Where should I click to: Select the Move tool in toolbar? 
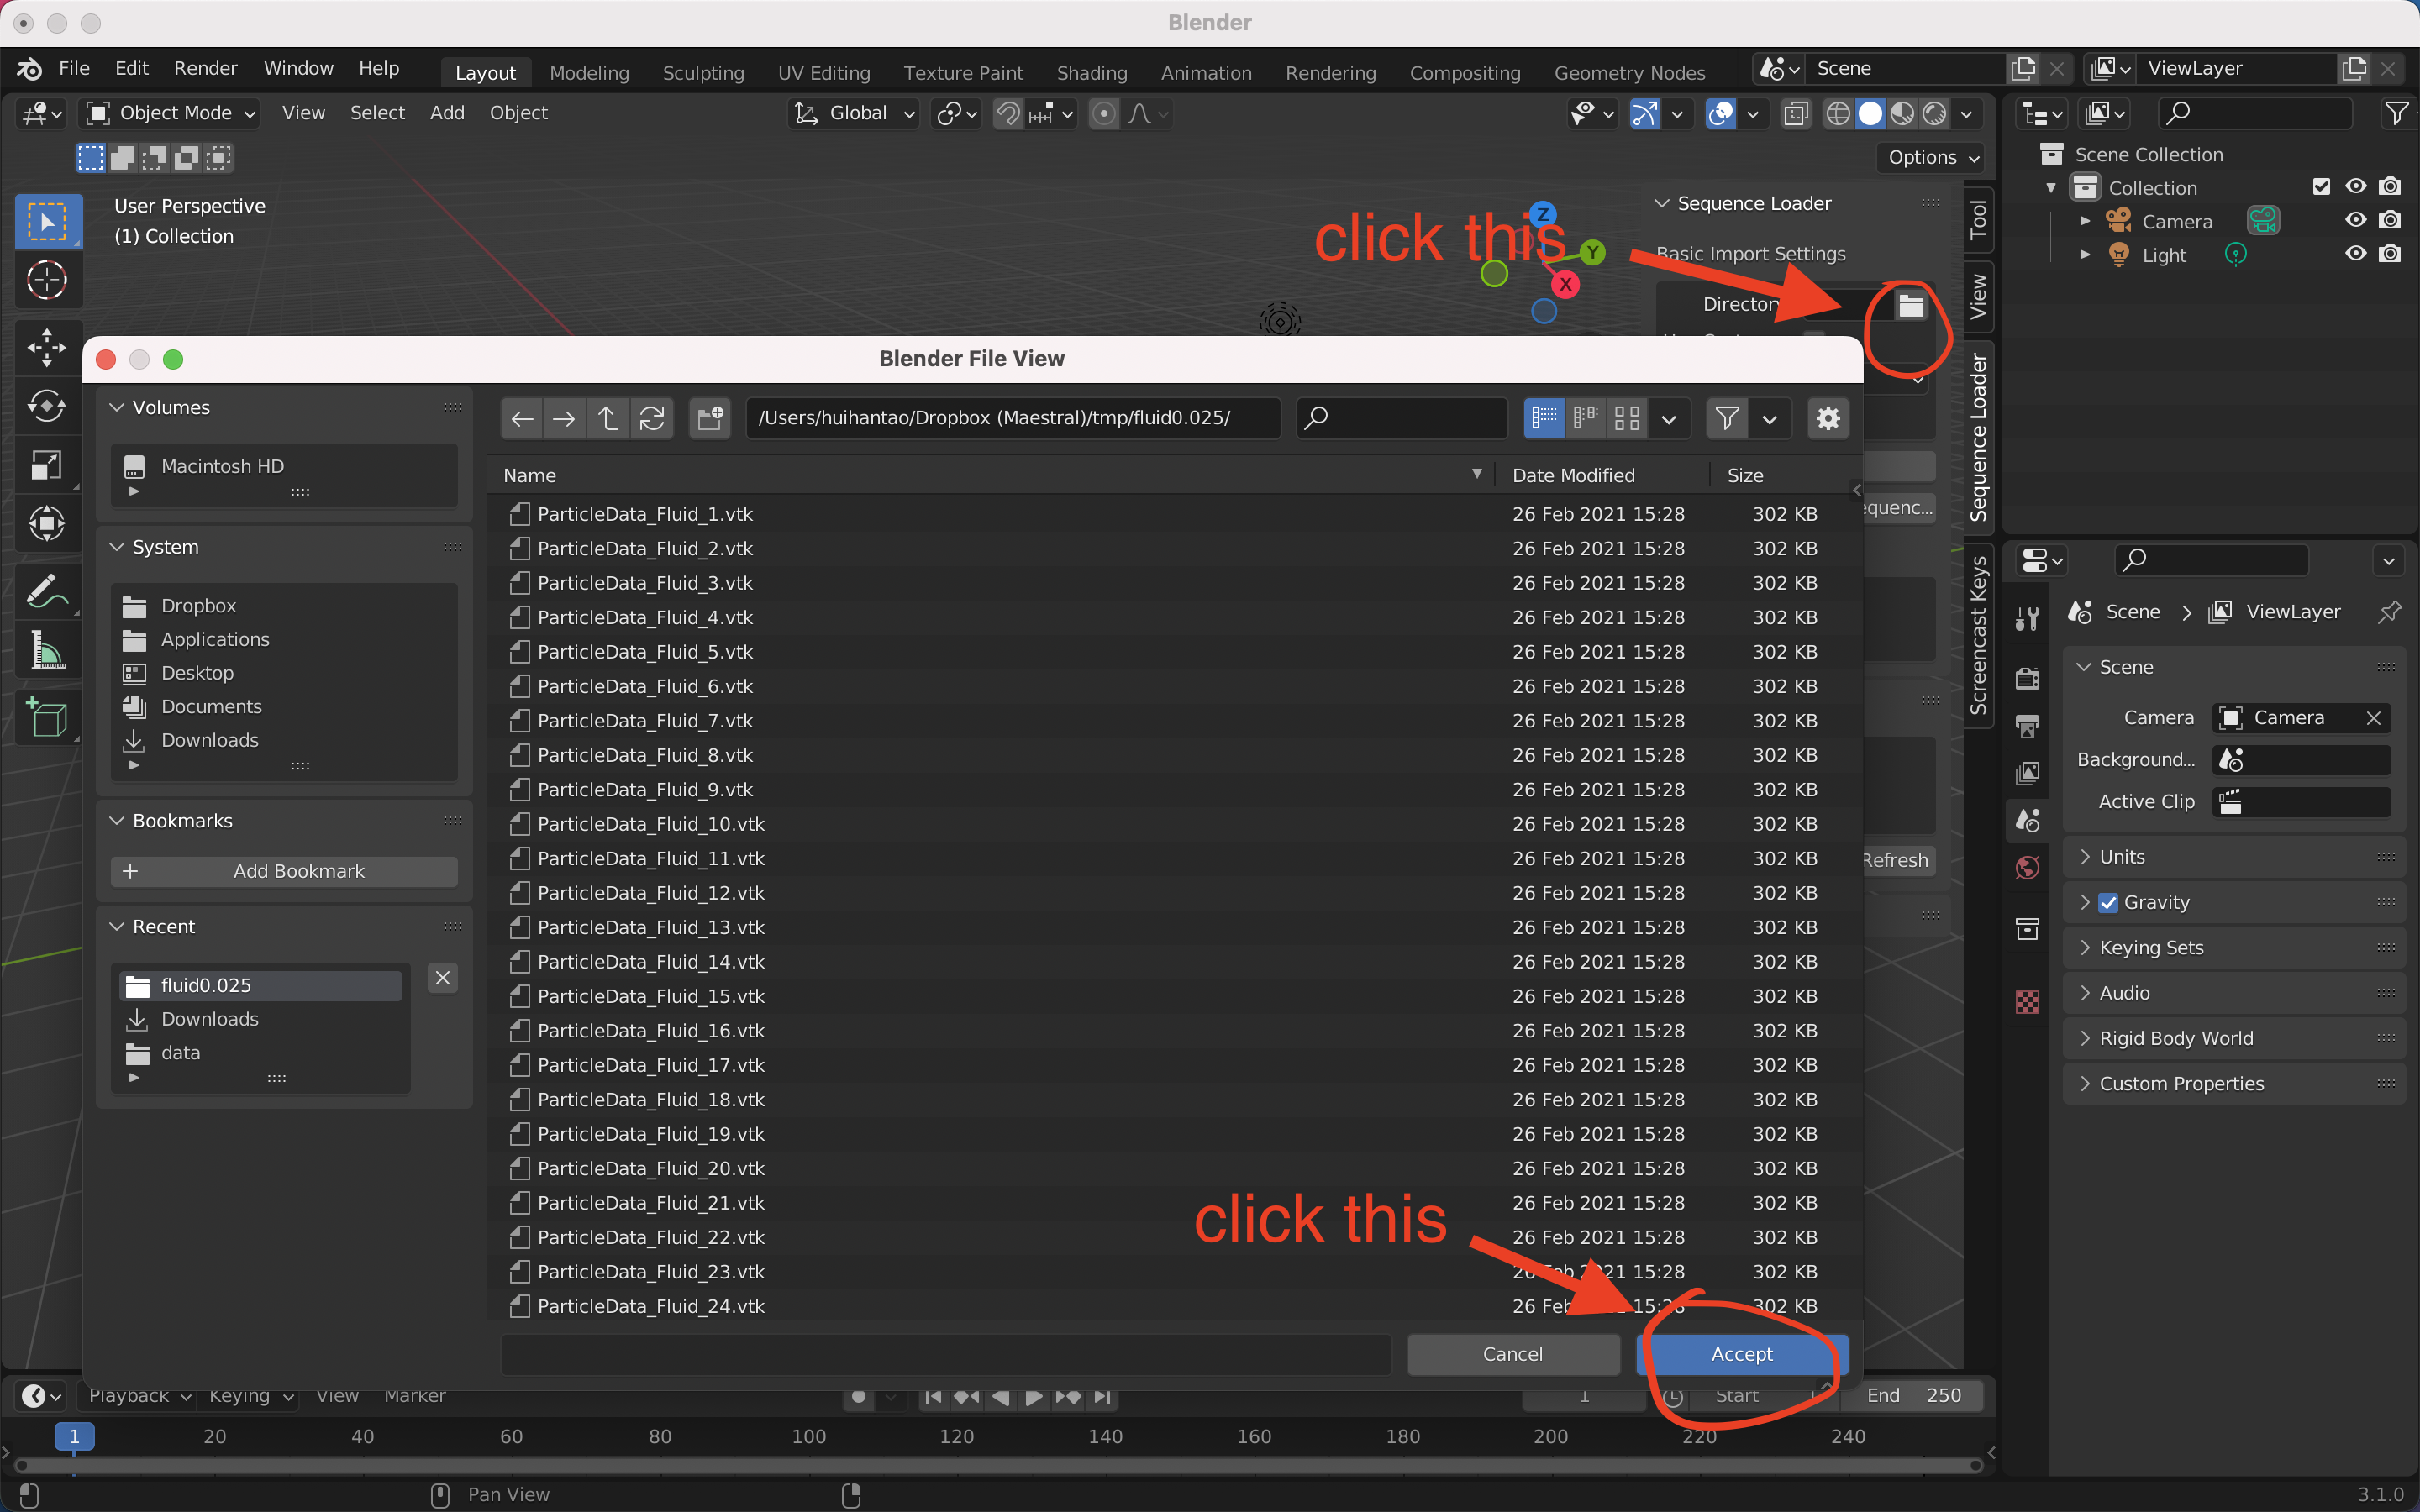click(47, 347)
